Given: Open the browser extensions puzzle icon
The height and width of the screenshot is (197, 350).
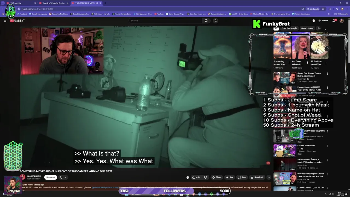Looking at the screenshot, I should point(330,9).
